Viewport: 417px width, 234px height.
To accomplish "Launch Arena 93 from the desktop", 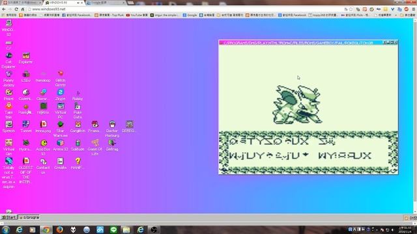I will pyautogui.click(x=61, y=145).
